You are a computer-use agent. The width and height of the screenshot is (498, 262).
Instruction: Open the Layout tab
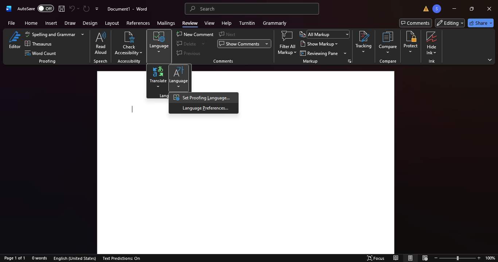(112, 23)
